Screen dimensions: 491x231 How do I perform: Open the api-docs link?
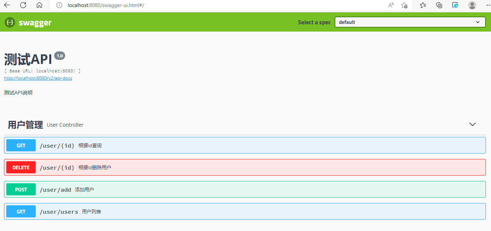coord(38,78)
